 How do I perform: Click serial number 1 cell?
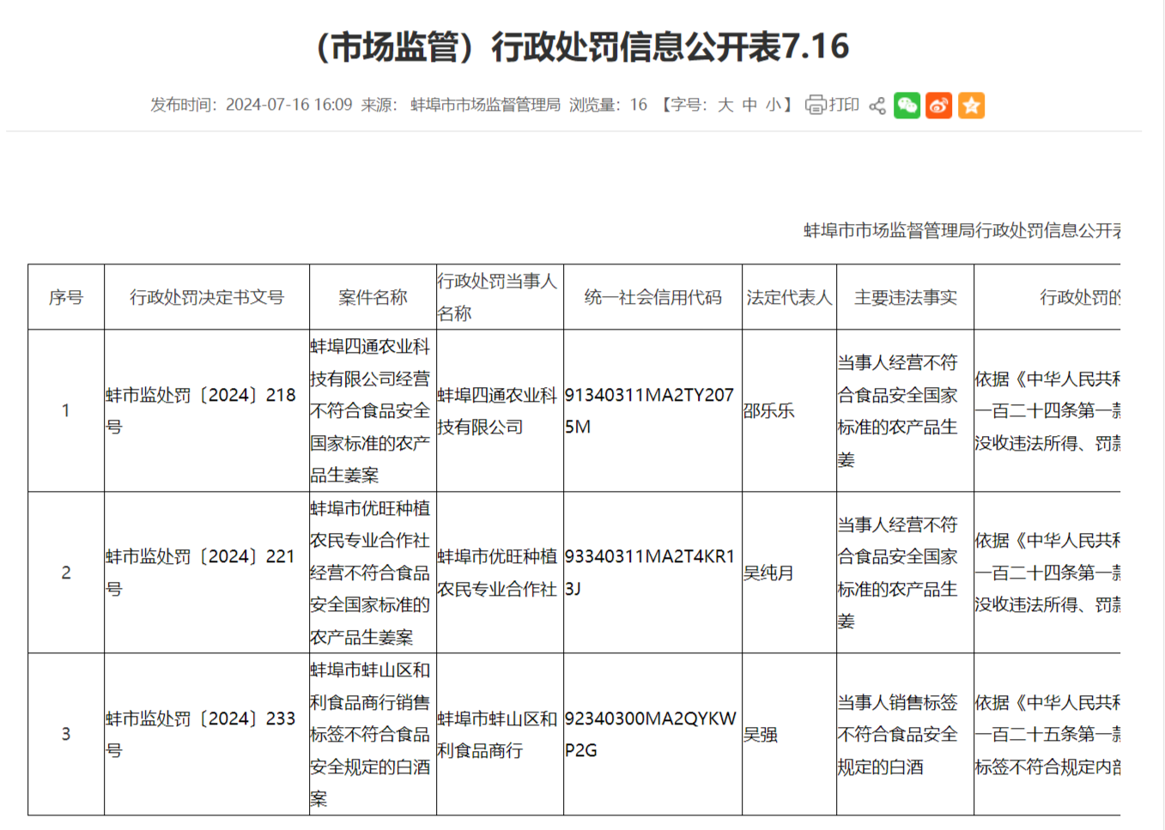[x=66, y=410]
